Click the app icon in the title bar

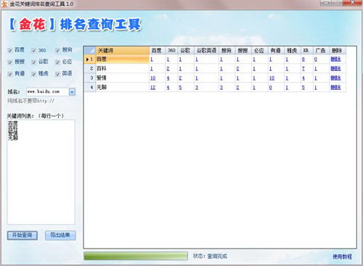click(x=4, y=4)
